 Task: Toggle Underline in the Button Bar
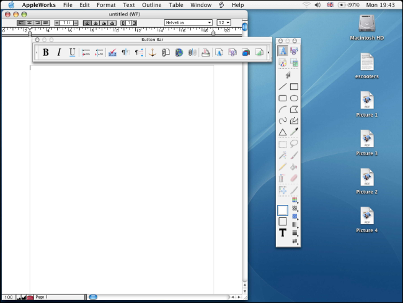tap(72, 53)
